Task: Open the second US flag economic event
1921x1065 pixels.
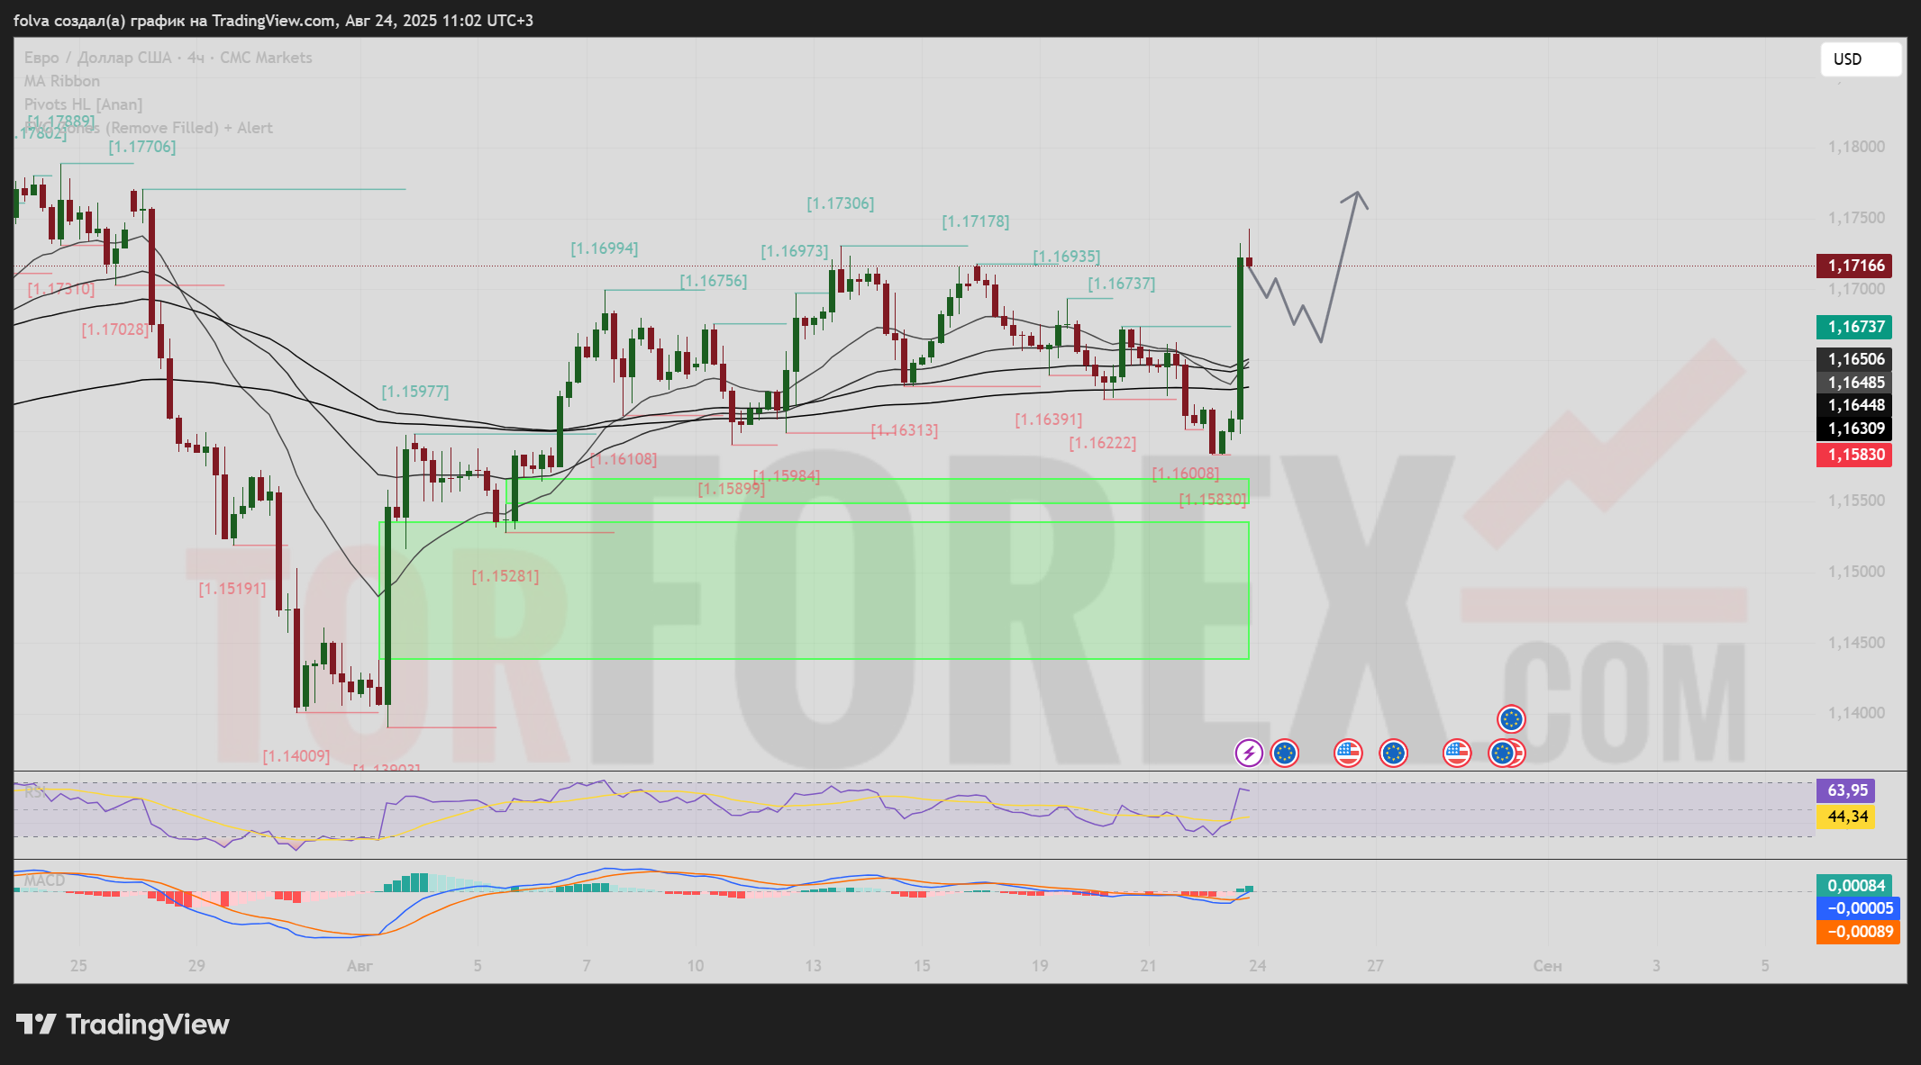Action: point(1456,753)
